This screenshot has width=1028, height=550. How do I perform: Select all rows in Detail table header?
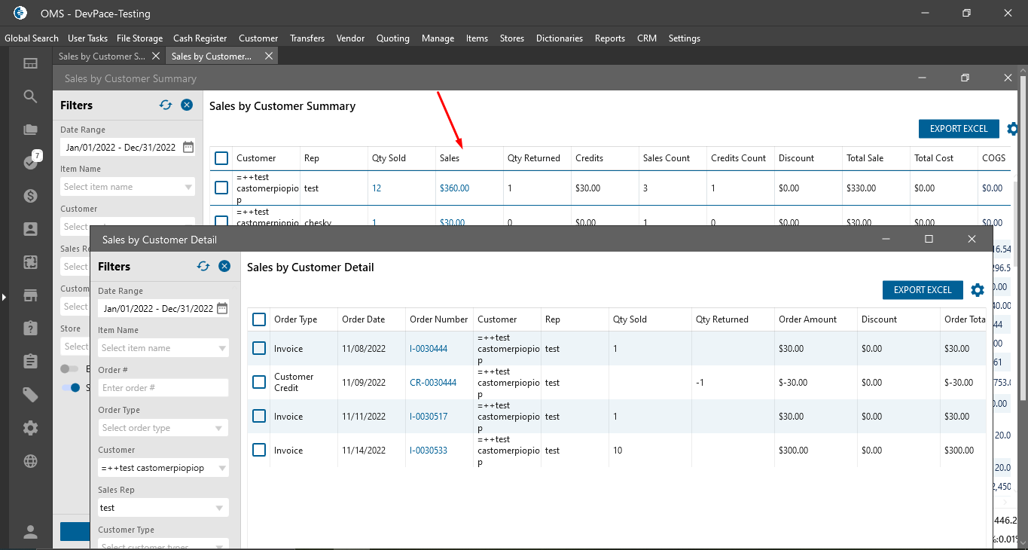click(259, 319)
